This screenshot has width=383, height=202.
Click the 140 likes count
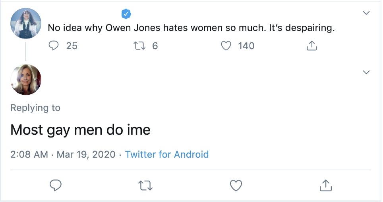[x=246, y=46]
